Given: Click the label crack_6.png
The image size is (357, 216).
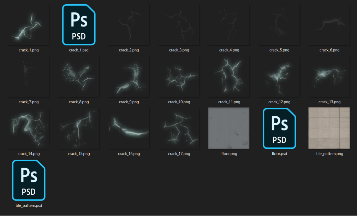Looking at the screenshot, I should click(x=329, y=50).
